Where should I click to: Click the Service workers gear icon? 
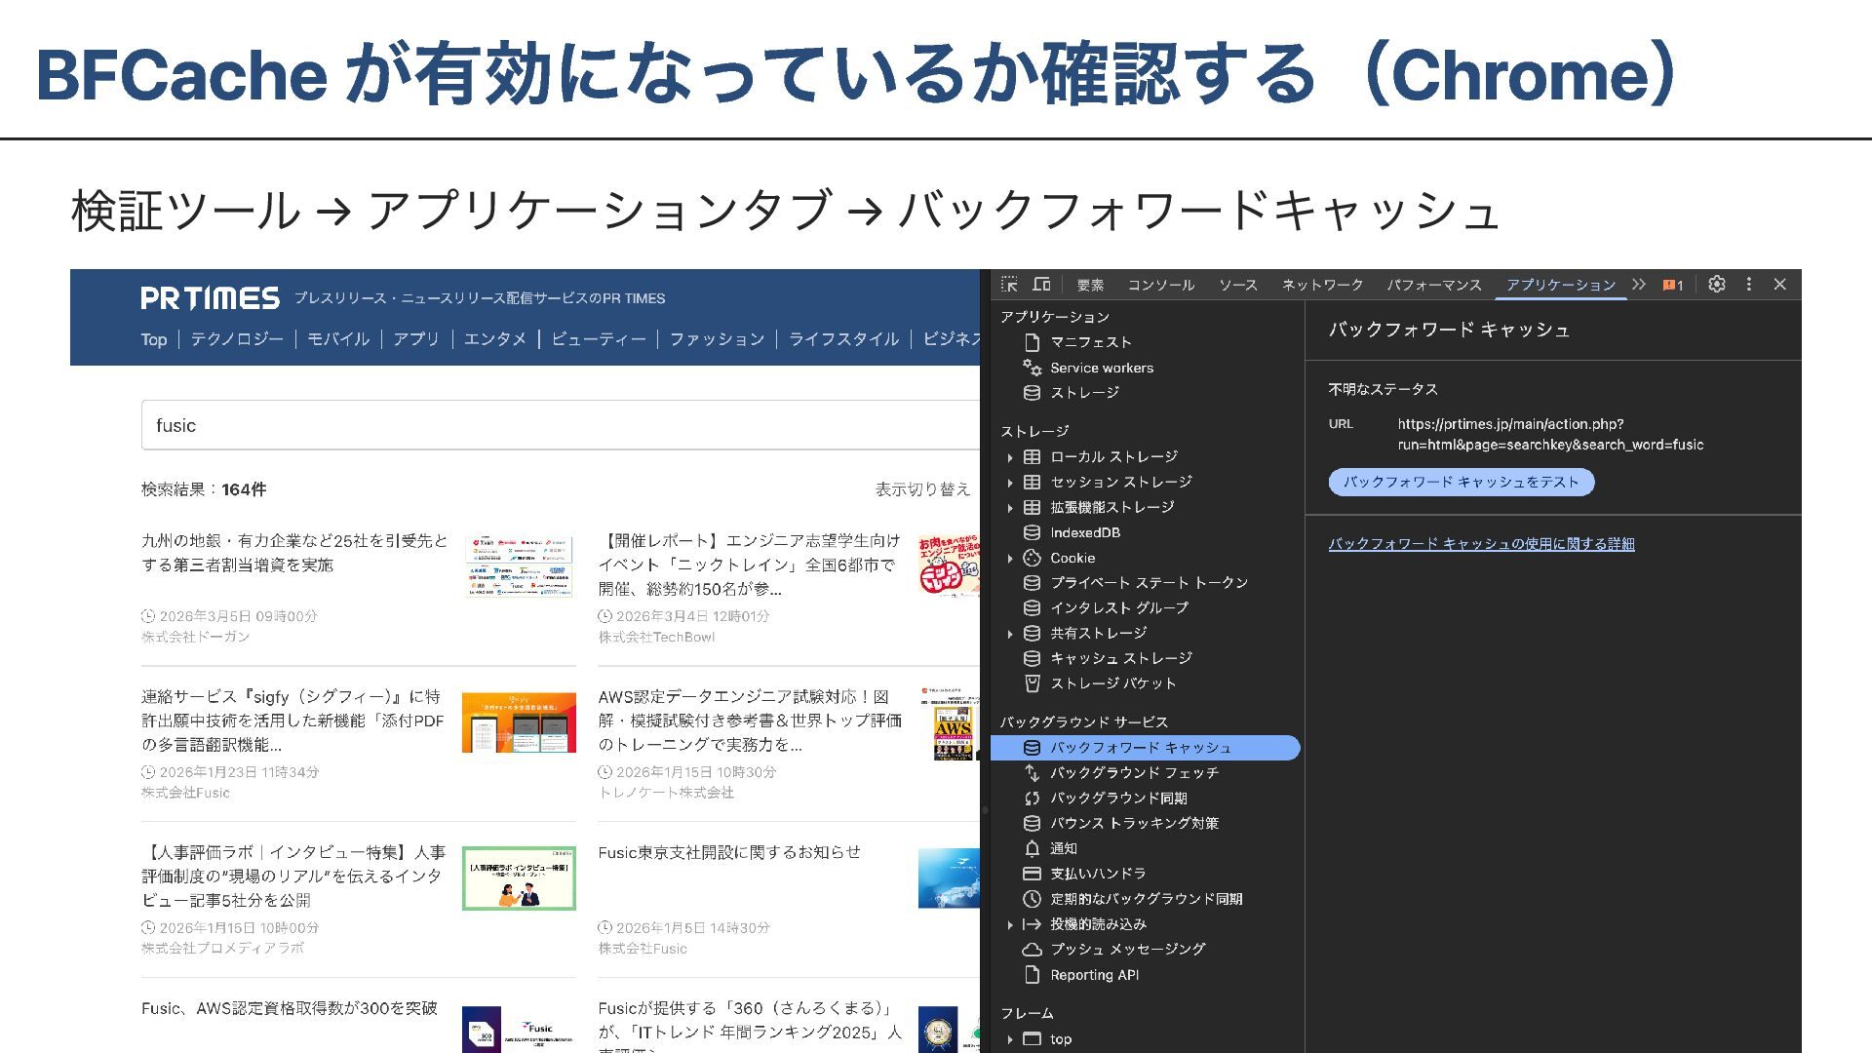1032,368
